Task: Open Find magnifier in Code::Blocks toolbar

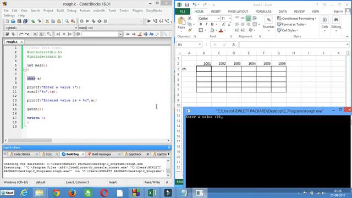Action: click(67, 21)
